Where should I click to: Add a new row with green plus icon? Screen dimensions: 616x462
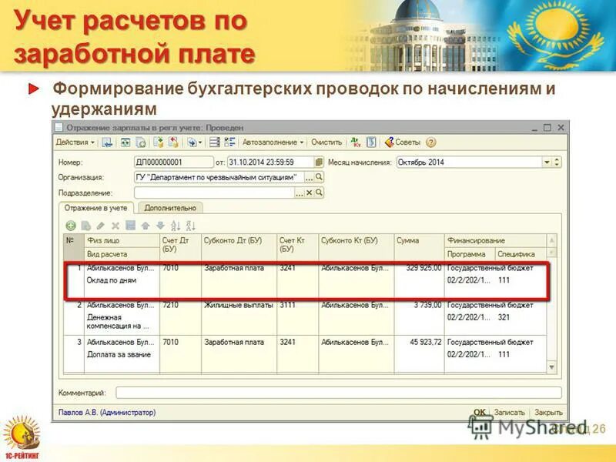(71, 224)
